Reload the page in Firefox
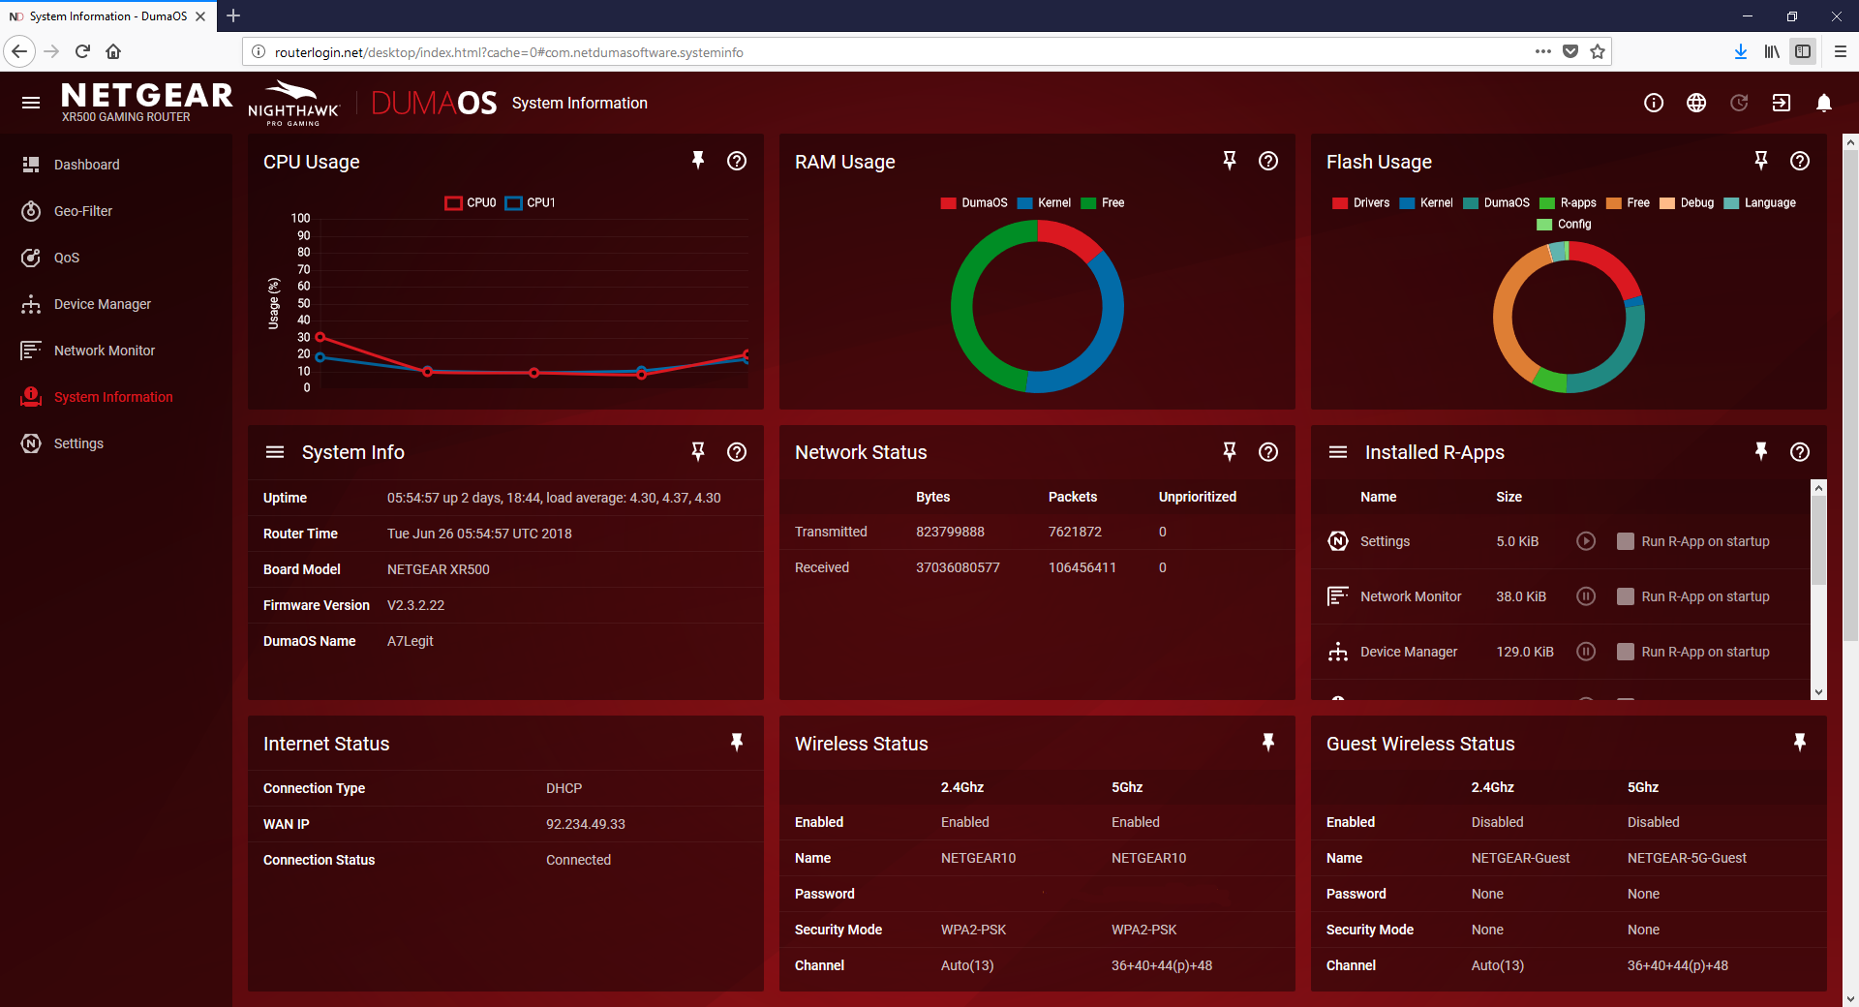 82,51
